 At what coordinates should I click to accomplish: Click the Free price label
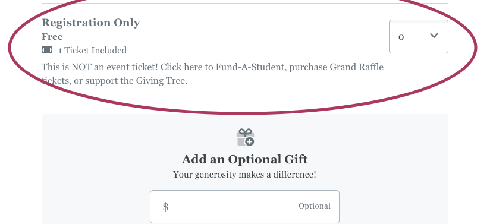(x=52, y=37)
